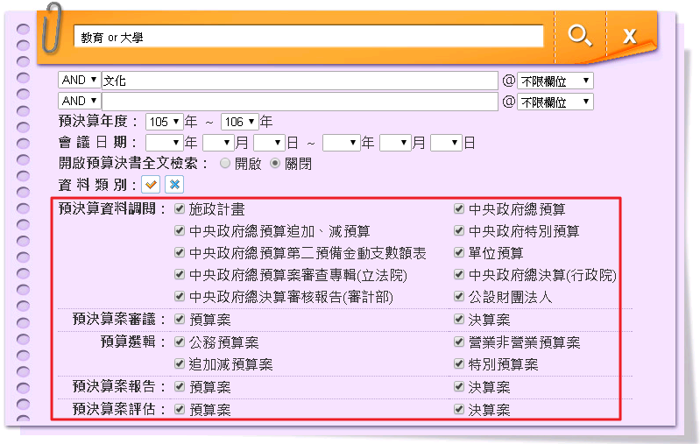The height and width of the screenshot is (444, 700).
Task: Uncheck the 營業非營業預算案 checkbox
Action: (459, 342)
